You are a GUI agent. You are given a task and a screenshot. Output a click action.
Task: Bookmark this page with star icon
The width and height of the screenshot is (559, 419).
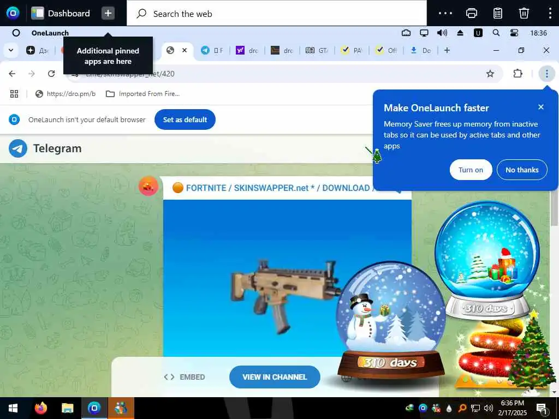coord(490,74)
